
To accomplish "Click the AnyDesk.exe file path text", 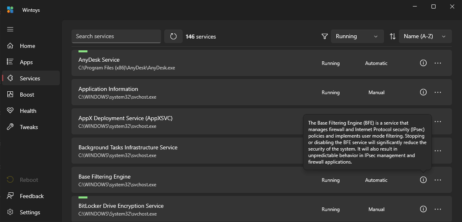I will [127, 68].
